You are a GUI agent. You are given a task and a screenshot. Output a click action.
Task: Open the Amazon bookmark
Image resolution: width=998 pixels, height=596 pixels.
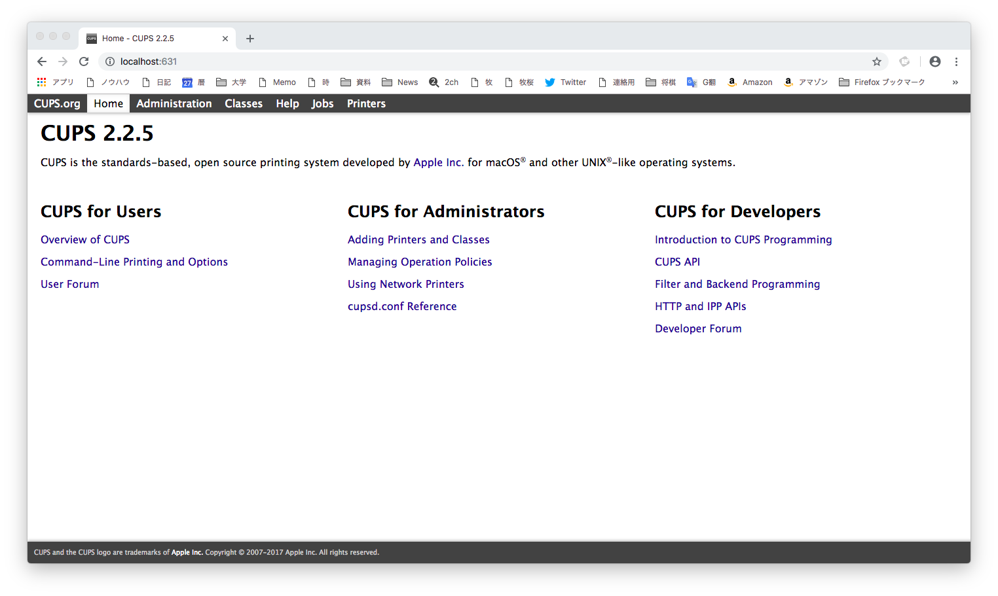click(750, 82)
